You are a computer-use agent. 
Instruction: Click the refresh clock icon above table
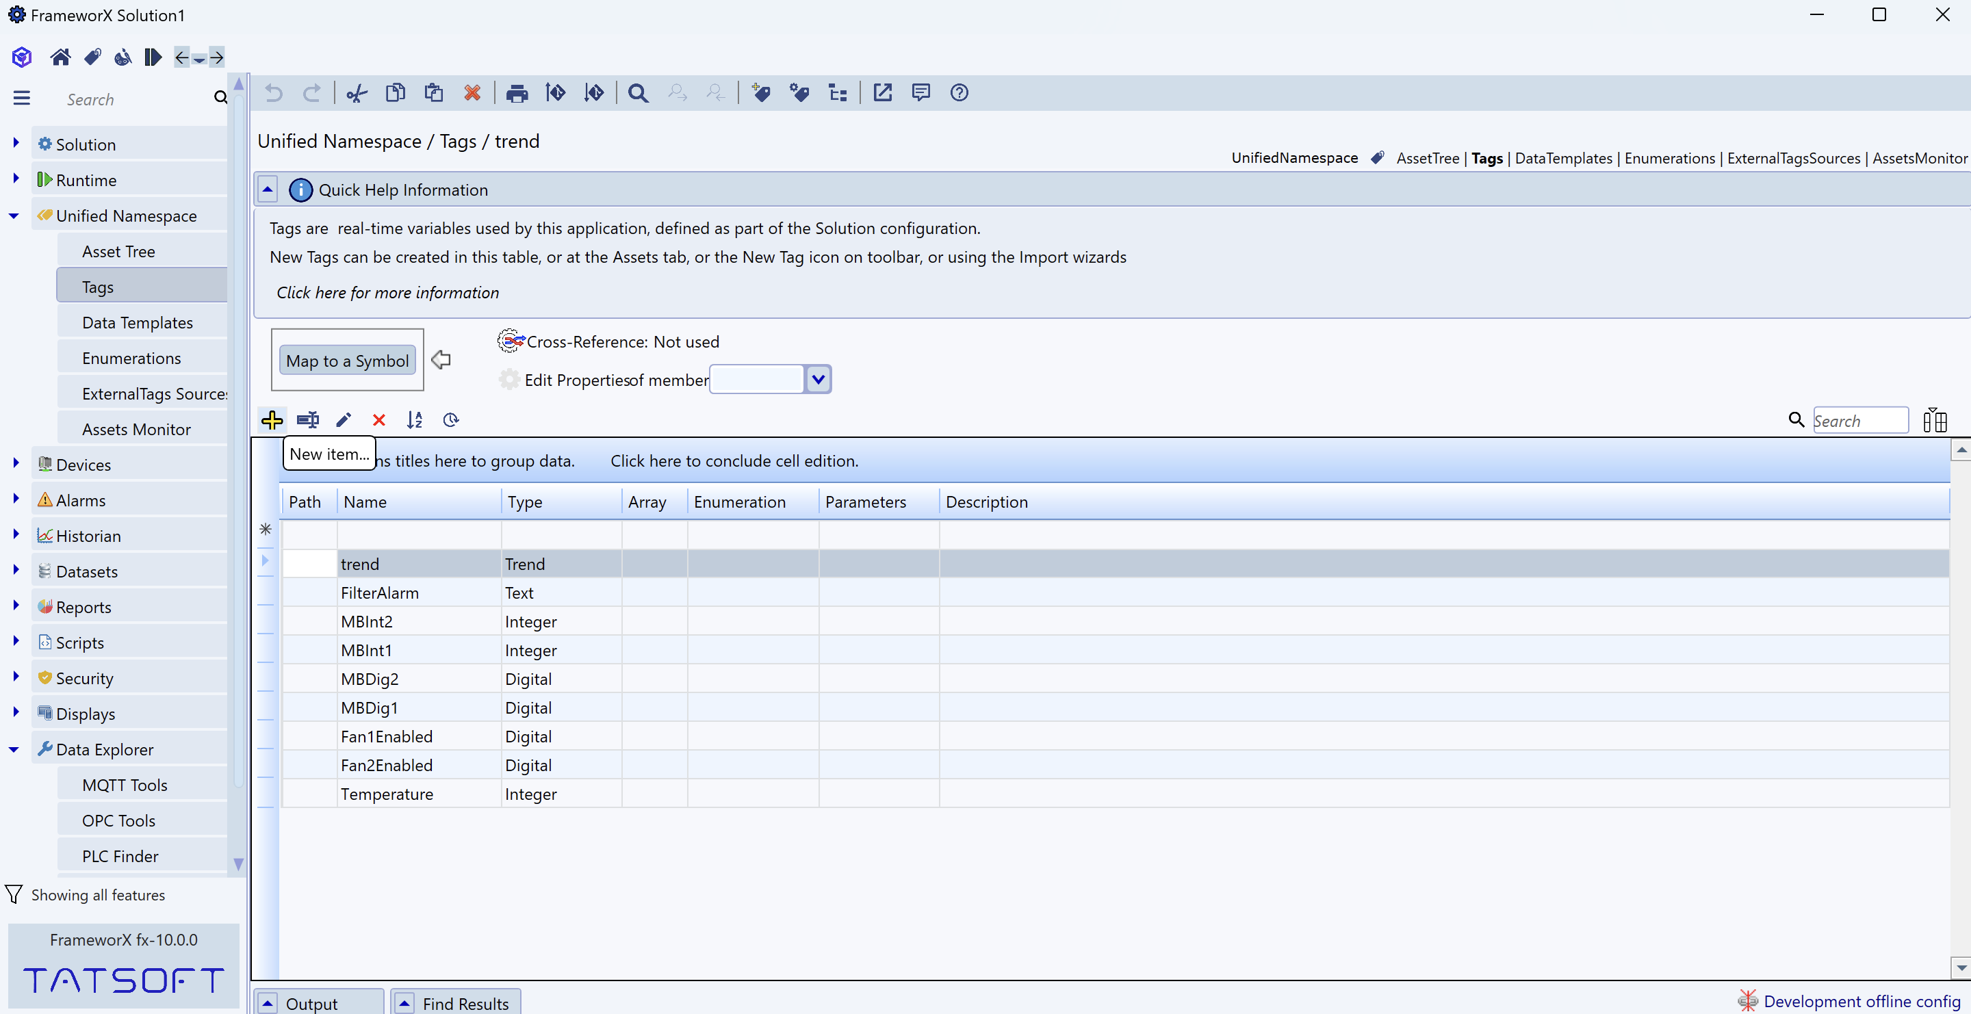tap(451, 420)
